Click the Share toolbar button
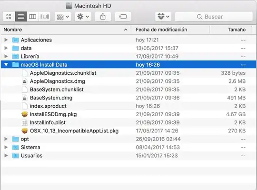Viewport: 257px width, 190px height. pos(103,17)
